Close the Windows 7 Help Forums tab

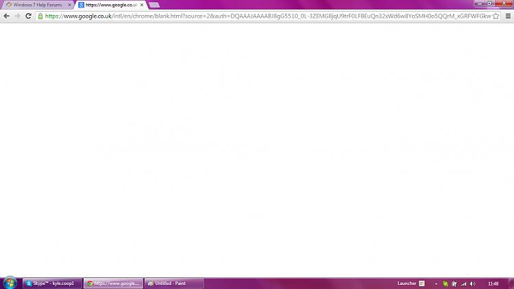pos(69,5)
